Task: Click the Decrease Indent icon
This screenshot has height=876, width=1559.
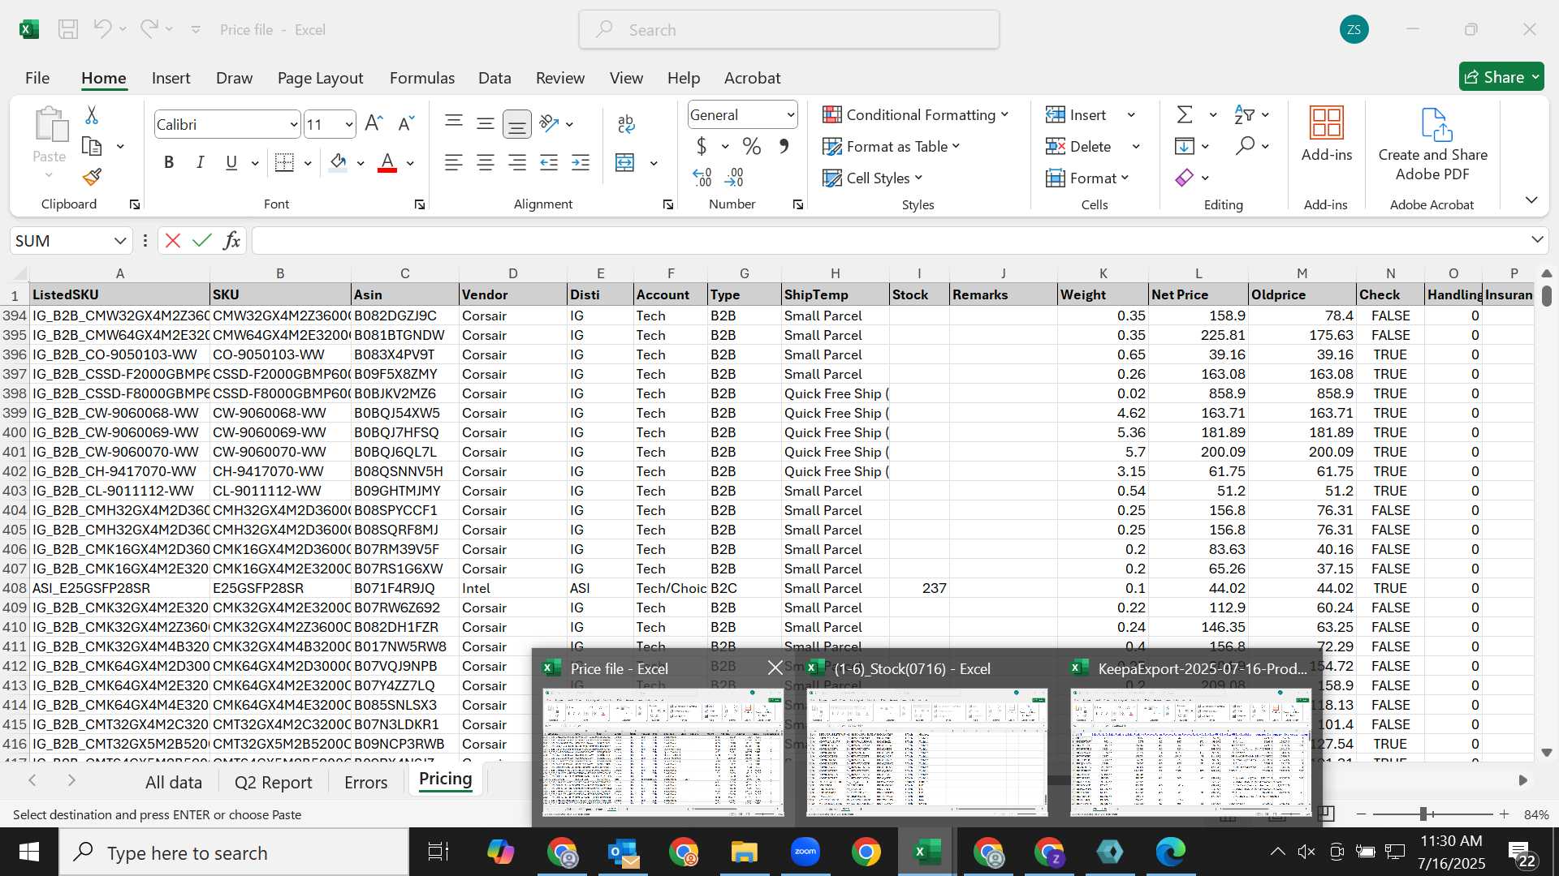Action: coord(549,163)
